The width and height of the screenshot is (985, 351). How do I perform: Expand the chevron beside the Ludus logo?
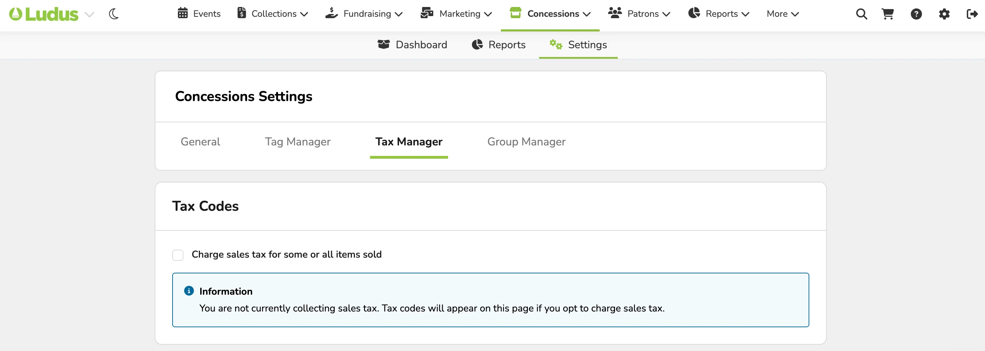pyautogui.click(x=89, y=15)
